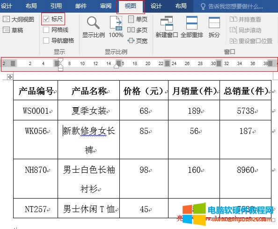Split the window with 拆分
278x229 pixels.
pyautogui.click(x=214, y=27)
